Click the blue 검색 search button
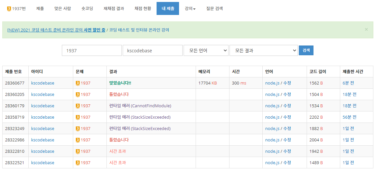The width and height of the screenshot is (375, 170). (x=306, y=50)
